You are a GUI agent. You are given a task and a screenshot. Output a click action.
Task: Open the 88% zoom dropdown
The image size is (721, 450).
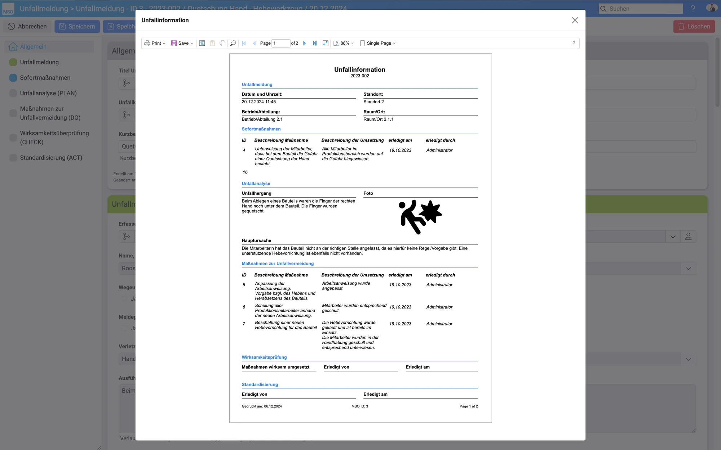pyautogui.click(x=344, y=43)
